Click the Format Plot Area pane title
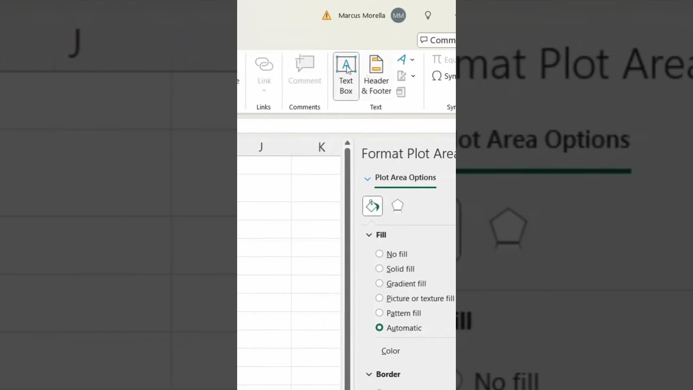 tap(408, 153)
